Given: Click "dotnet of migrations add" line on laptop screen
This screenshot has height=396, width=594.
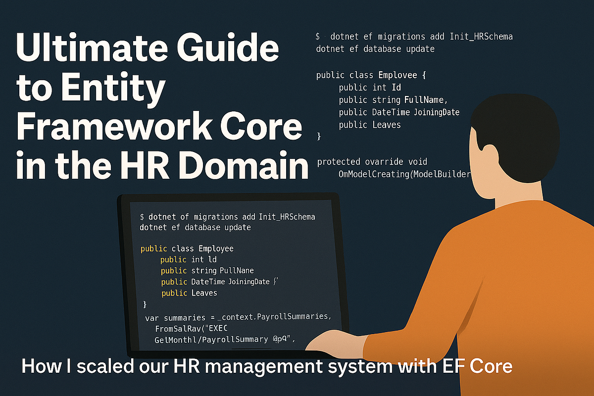Looking at the screenshot, I should (x=228, y=217).
